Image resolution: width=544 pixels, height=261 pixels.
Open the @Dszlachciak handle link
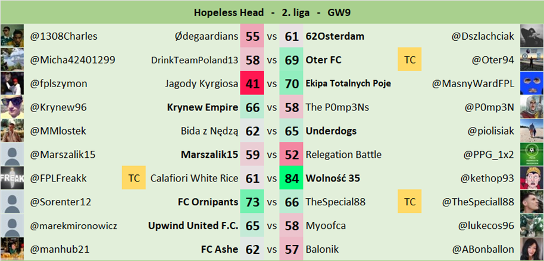(x=483, y=36)
